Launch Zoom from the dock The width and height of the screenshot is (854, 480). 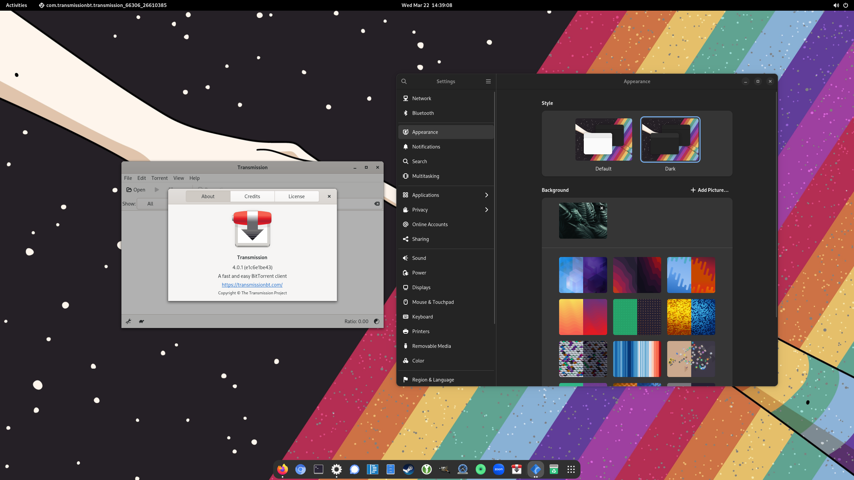499,469
